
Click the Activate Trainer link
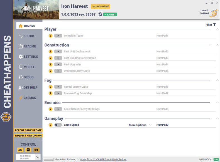point(103,159)
